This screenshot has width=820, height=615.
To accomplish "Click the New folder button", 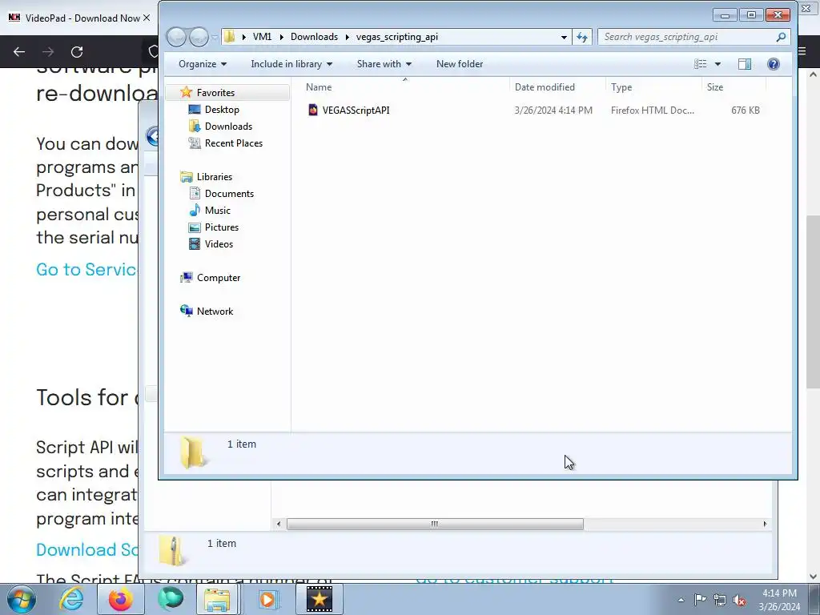I will [x=460, y=64].
